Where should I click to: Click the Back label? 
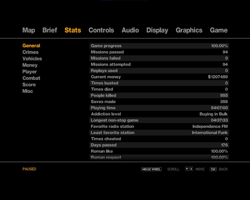tap(223, 169)
